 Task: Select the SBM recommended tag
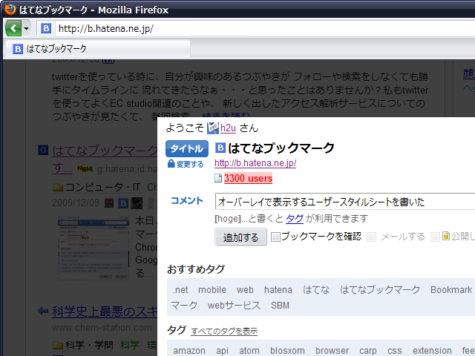click(x=280, y=306)
